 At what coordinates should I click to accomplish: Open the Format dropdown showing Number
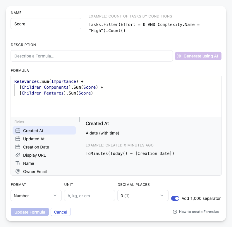click(x=36, y=195)
